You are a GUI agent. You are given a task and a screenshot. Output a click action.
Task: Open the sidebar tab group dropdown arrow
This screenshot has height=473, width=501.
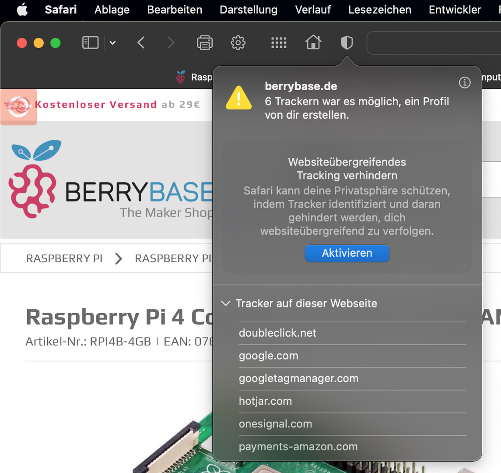112,42
